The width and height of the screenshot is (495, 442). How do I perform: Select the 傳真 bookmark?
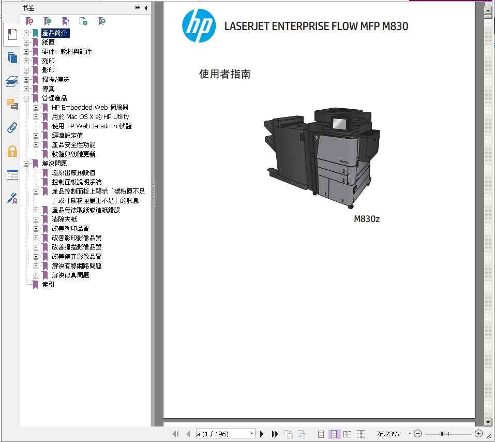(x=48, y=89)
